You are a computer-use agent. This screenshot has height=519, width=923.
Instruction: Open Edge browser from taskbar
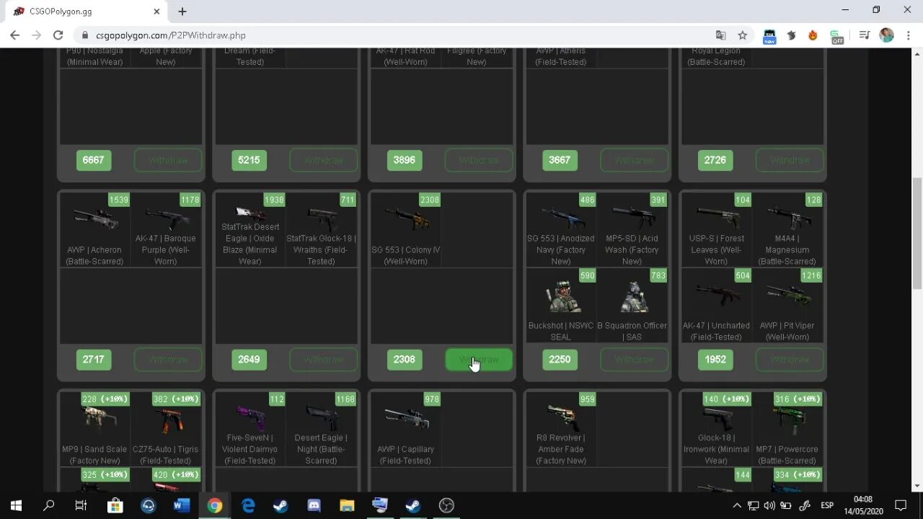coord(248,505)
